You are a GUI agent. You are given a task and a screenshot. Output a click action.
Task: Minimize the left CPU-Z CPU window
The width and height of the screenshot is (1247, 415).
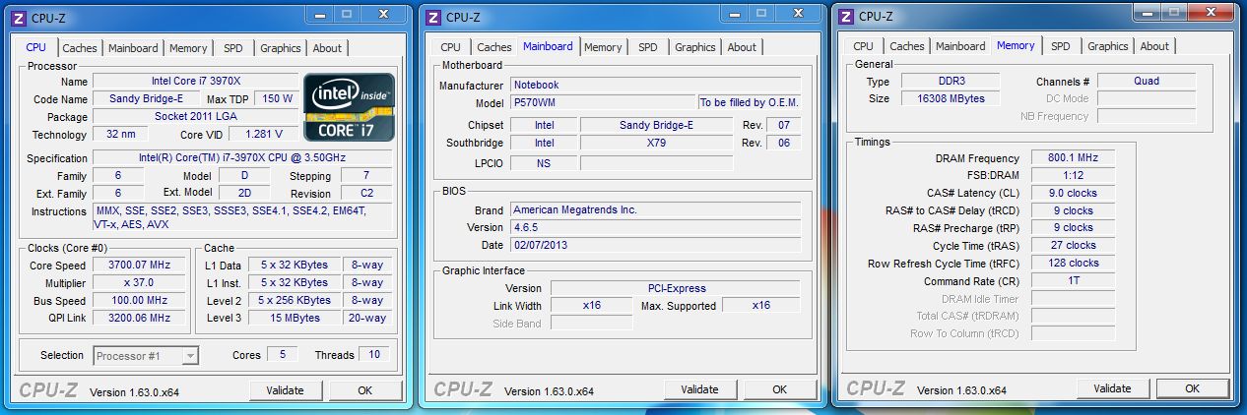click(x=318, y=15)
